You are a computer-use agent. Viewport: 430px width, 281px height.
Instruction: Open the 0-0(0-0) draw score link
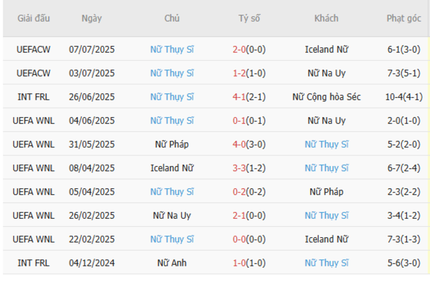tap(249, 239)
